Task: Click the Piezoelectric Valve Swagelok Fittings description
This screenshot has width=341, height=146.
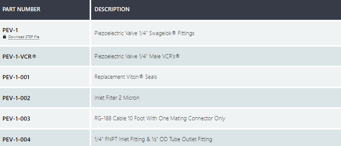Action: tap(145, 33)
